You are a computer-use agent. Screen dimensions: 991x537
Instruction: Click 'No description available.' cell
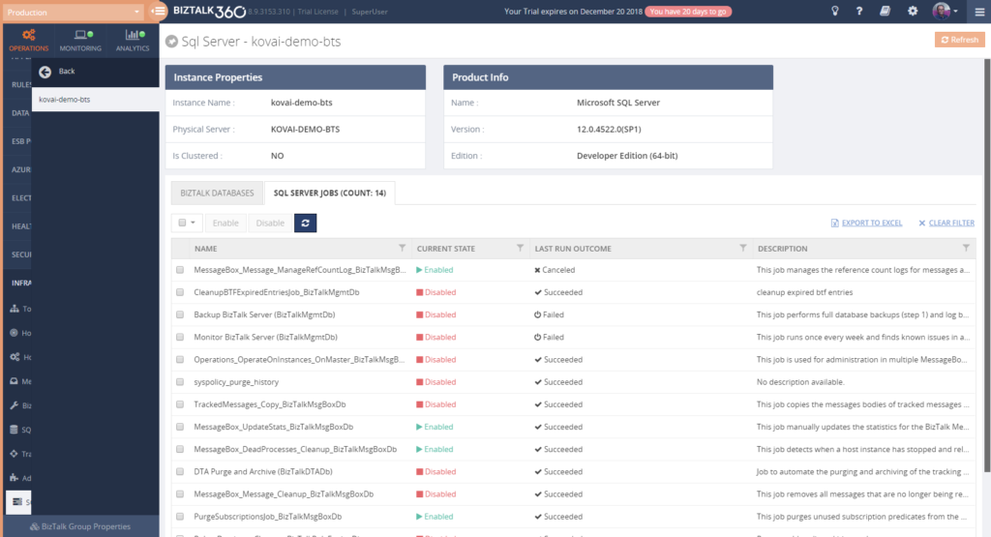click(x=799, y=381)
